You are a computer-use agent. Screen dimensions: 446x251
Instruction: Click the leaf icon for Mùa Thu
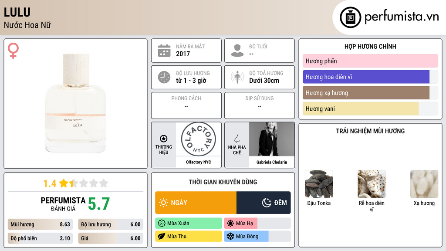[x=162, y=236]
